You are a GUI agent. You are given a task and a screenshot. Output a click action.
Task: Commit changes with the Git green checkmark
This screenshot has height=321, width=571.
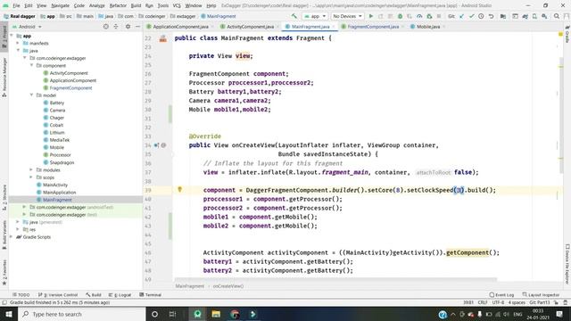tap(471, 16)
